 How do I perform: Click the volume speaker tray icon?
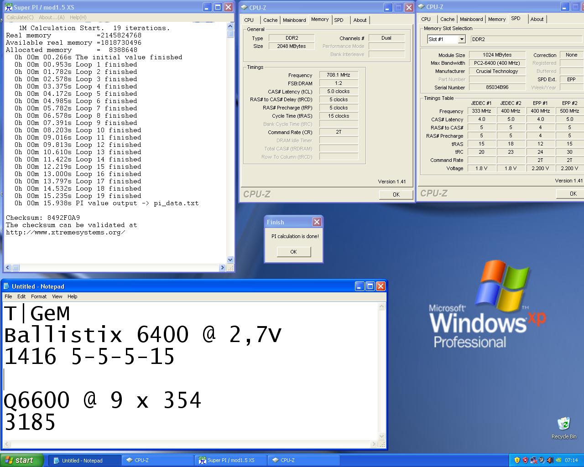[550, 461]
